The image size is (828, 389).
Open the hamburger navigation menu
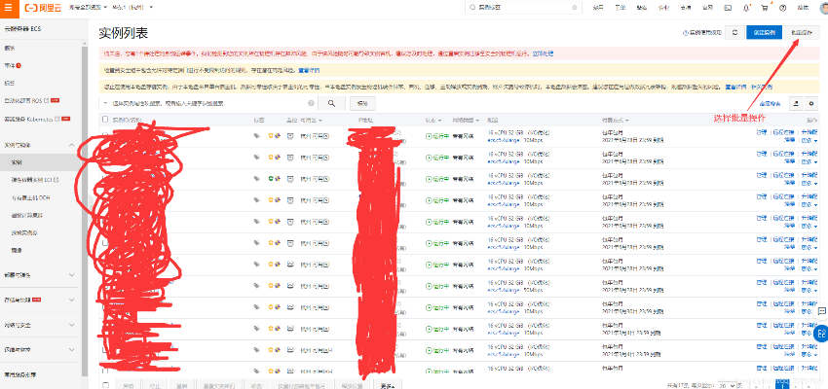point(8,8)
